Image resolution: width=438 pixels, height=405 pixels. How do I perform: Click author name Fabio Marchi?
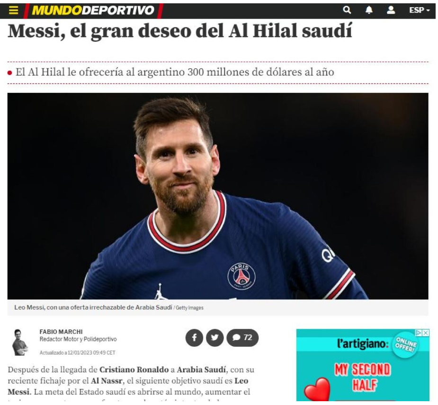coord(61,331)
